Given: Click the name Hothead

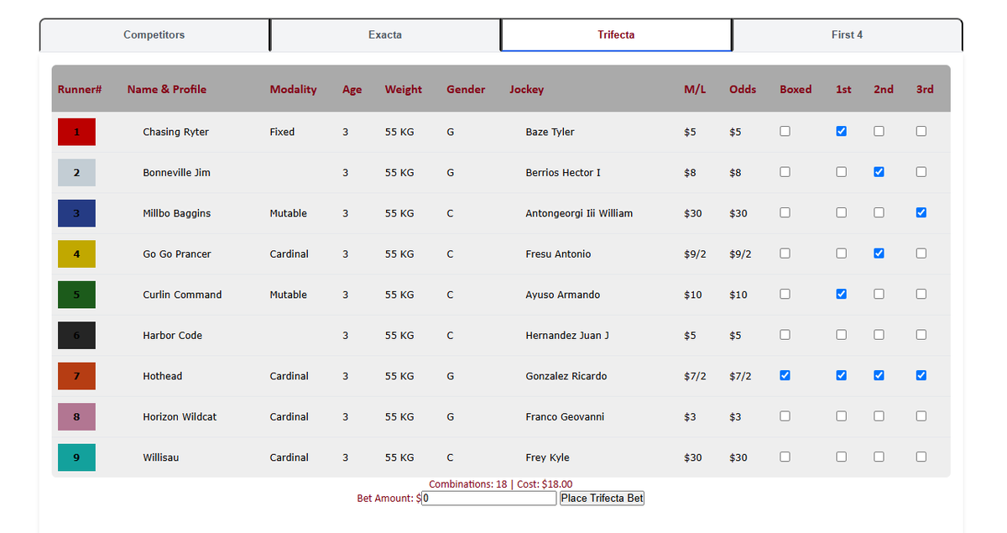Looking at the screenshot, I should point(162,376).
